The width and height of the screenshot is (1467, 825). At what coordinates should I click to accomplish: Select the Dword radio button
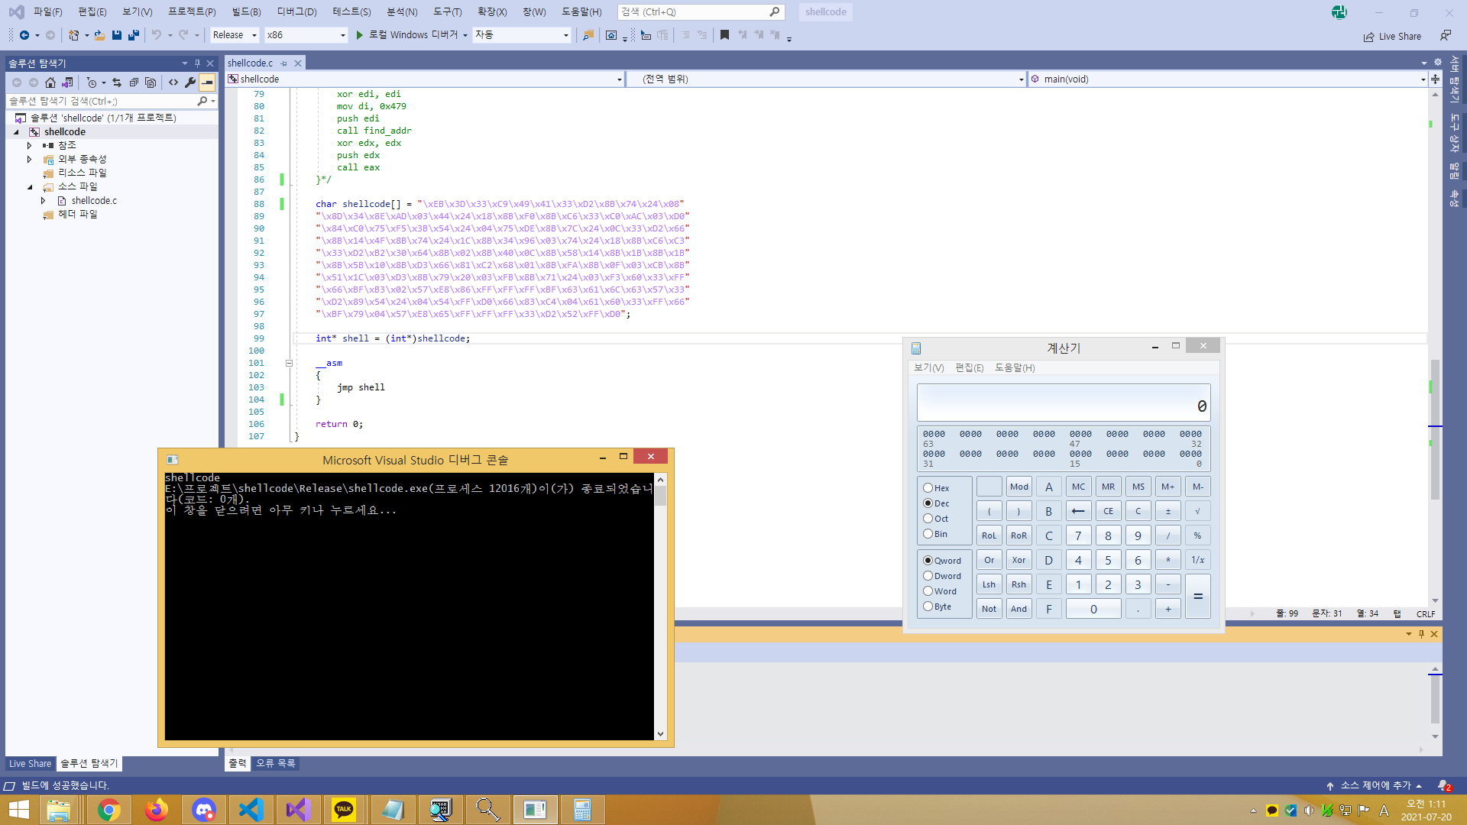coord(928,576)
